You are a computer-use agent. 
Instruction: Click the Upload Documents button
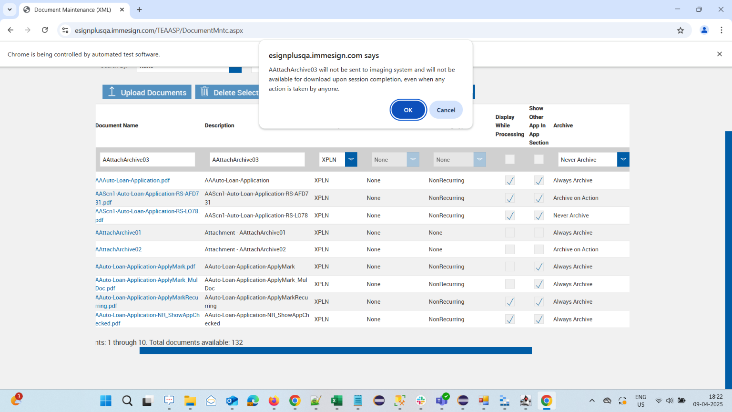[147, 92]
